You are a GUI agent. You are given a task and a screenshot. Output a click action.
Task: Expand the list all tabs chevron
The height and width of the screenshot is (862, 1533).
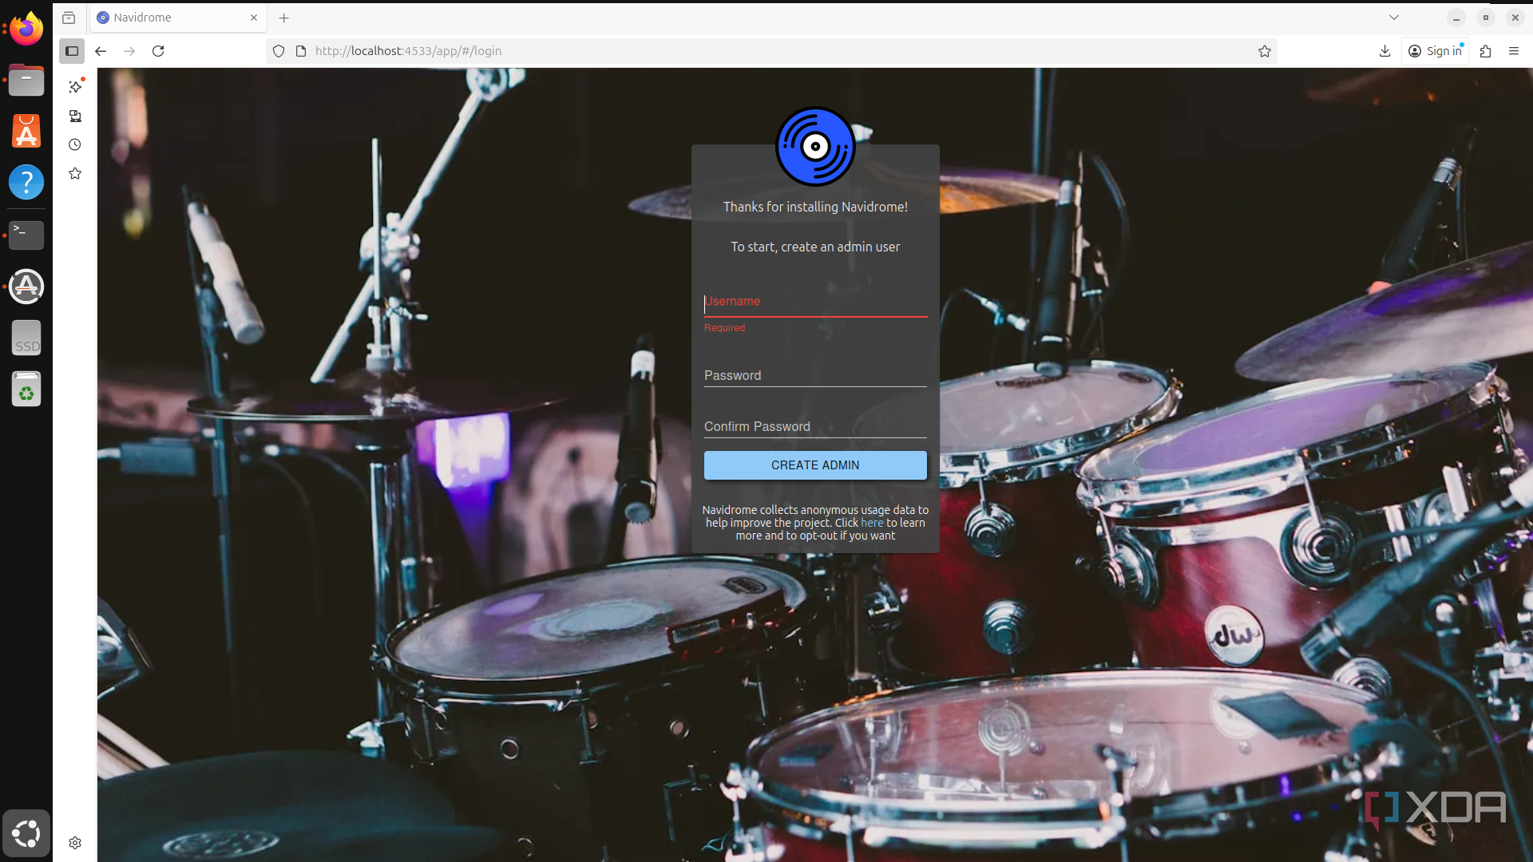coord(1394,18)
